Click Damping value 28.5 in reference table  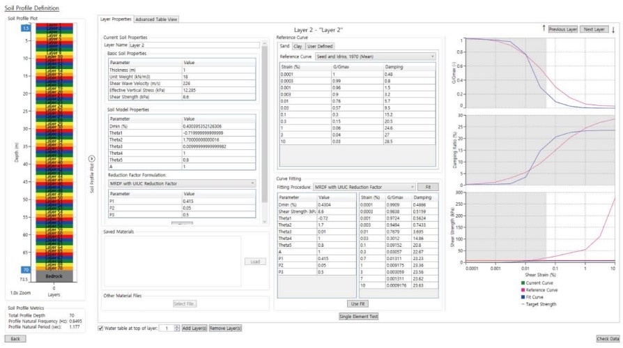point(409,142)
